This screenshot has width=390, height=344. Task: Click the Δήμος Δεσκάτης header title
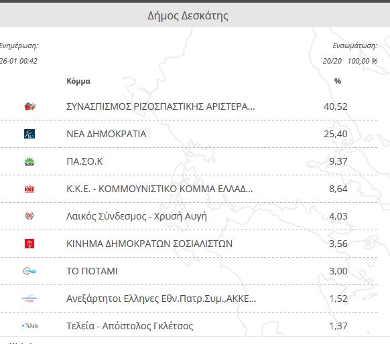point(188,15)
